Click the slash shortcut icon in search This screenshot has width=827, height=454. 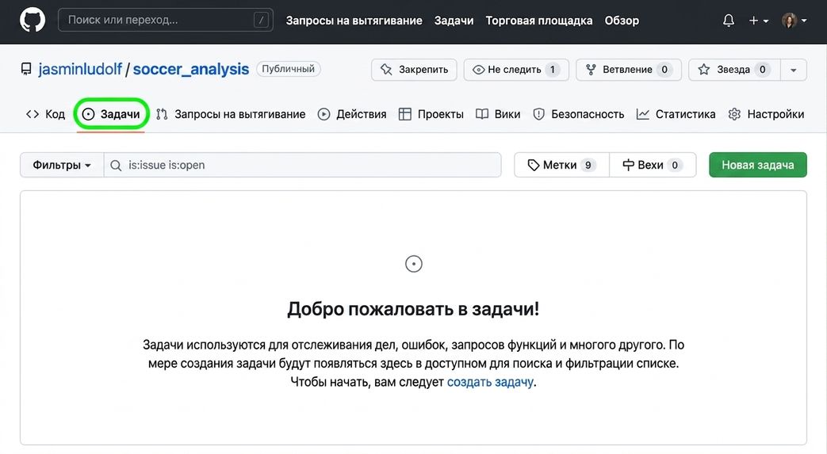coord(261,20)
